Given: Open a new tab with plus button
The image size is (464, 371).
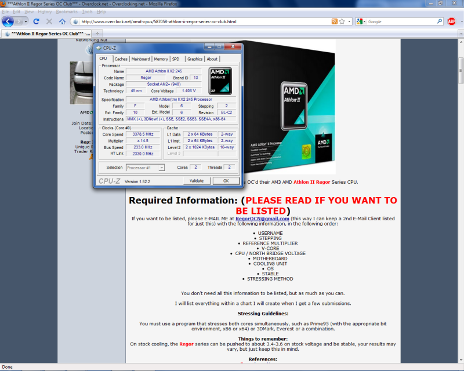Looking at the screenshot, I should [97, 34].
